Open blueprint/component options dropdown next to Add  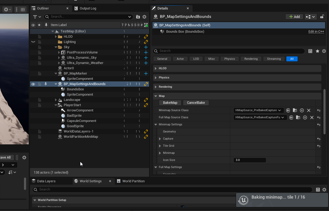click(311, 17)
